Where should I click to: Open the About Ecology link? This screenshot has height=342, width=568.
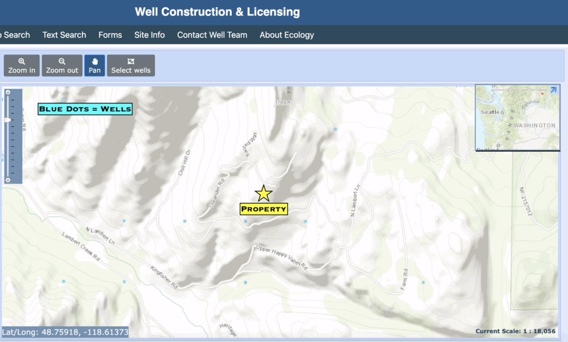(x=286, y=35)
